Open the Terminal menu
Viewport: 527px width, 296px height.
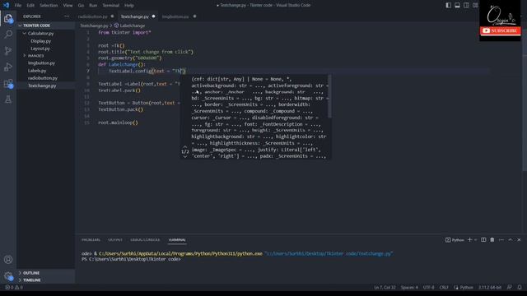click(111, 6)
